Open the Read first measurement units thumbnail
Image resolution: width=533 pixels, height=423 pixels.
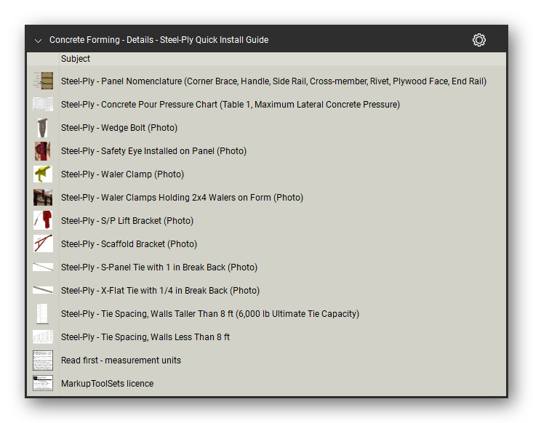(43, 360)
